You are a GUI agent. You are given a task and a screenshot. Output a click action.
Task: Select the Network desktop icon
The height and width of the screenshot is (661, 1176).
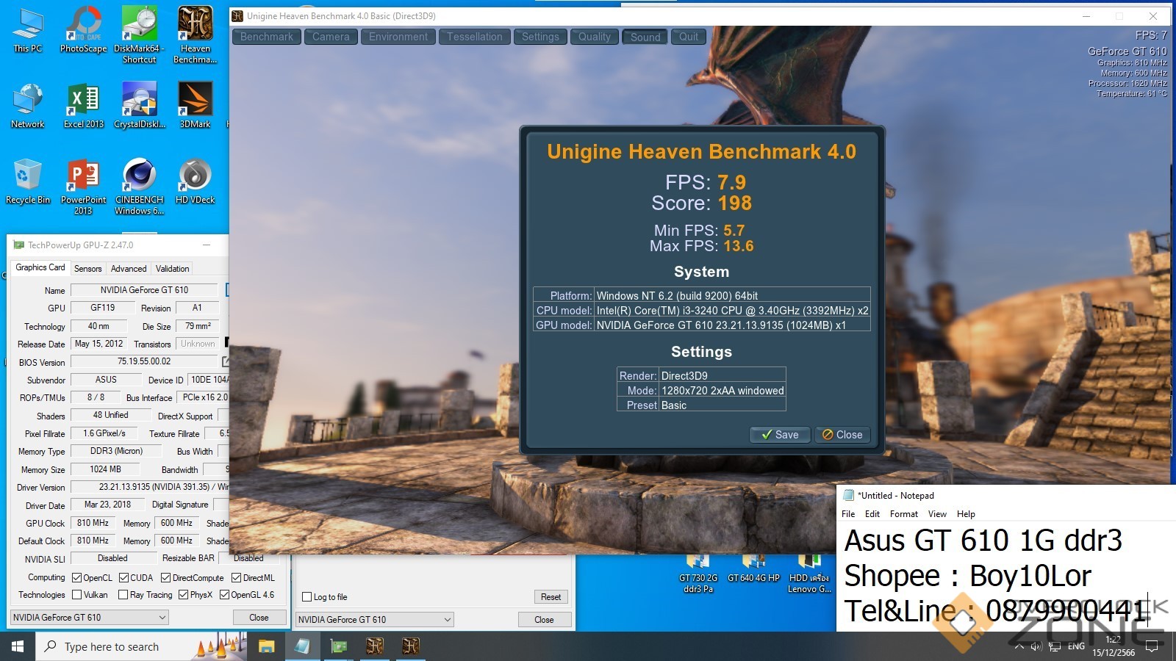(28, 106)
